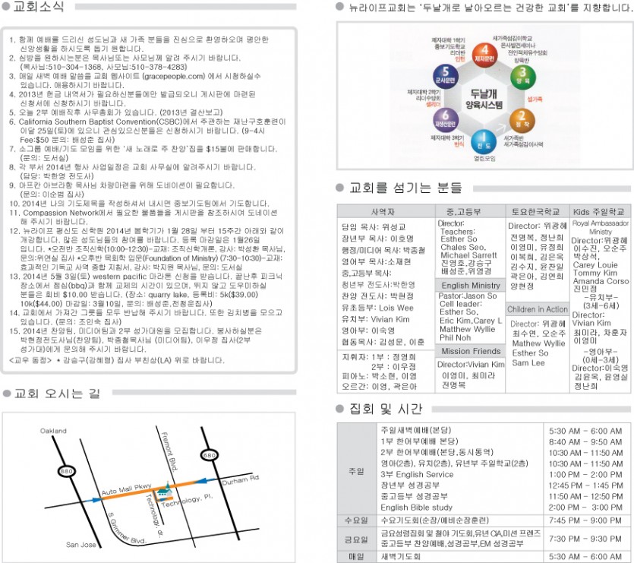The width and height of the screenshot is (634, 563).
Task: Click the bullet beside 교회를 섬기는 분들 heading
Action: point(340,188)
